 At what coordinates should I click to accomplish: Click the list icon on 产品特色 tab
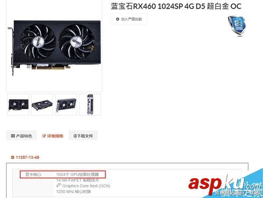click(13, 136)
